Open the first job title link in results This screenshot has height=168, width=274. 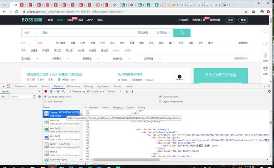click(54, 75)
